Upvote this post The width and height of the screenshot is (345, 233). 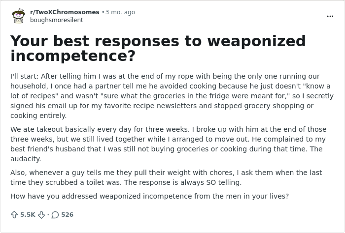click(x=14, y=215)
